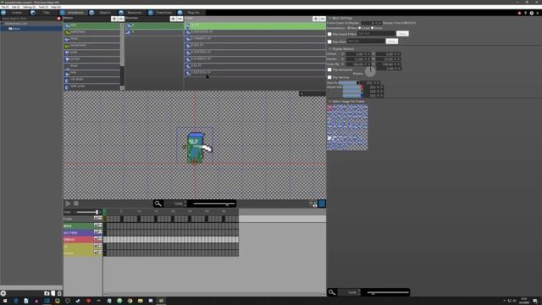
Task: Select frame entry 0.25s 15F
Action: (x=255, y=45)
